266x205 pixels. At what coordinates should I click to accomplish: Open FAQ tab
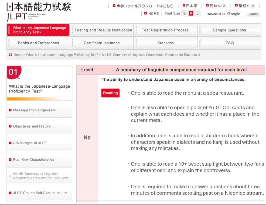tap(229, 43)
